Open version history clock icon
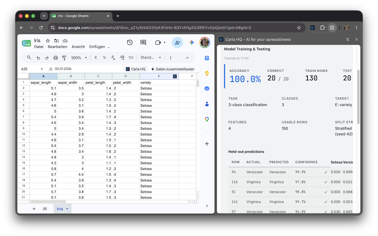Image resolution: width=378 pixels, height=236 pixels. [x=130, y=42]
